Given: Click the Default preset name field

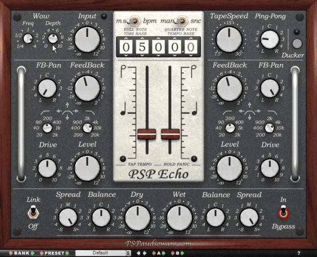Looking at the screenshot, I should [100, 253].
